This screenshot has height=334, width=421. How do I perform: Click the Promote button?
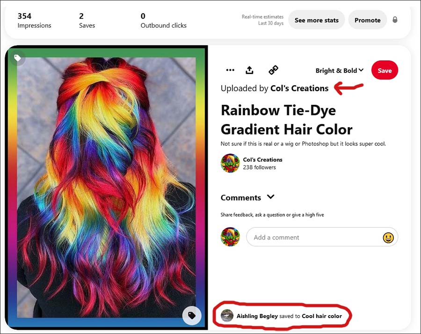coord(367,20)
